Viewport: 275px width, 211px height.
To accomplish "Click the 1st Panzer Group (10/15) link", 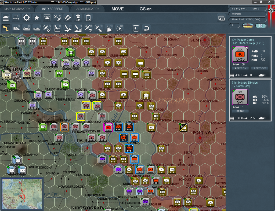I will (248, 43).
